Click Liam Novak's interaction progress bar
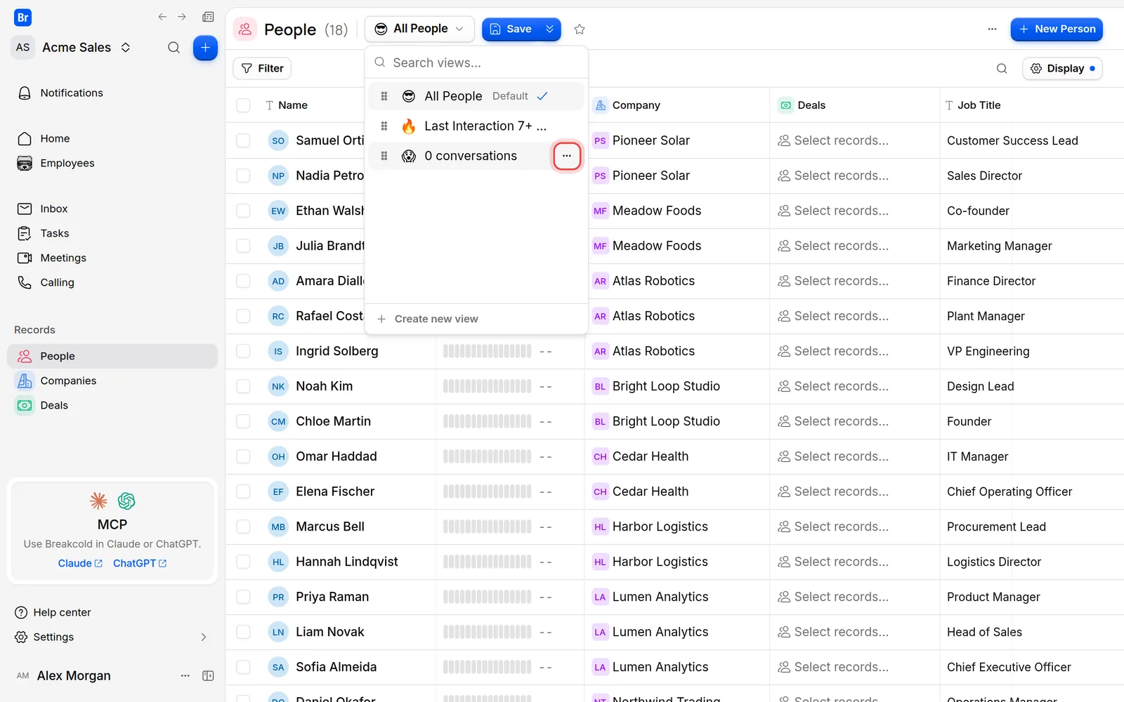1124x702 pixels. [487, 632]
